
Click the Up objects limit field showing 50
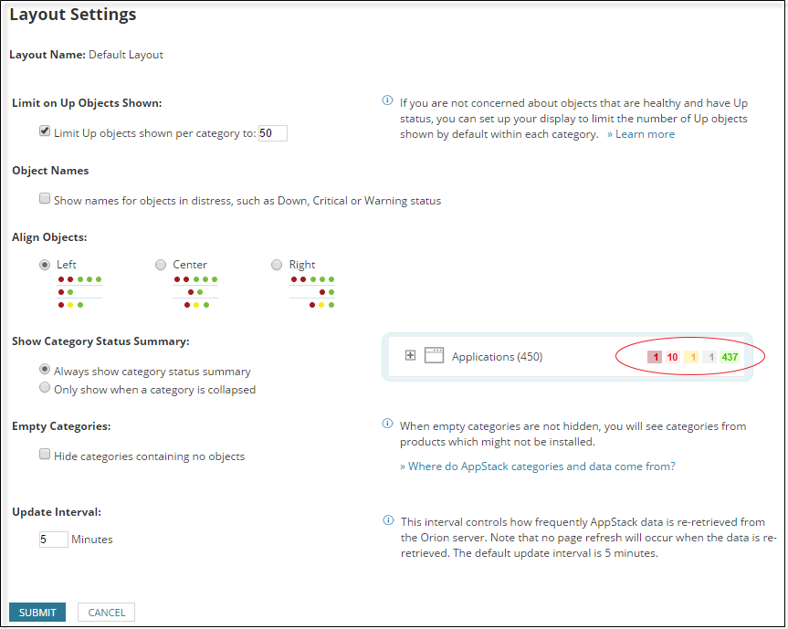pos(271,132)
